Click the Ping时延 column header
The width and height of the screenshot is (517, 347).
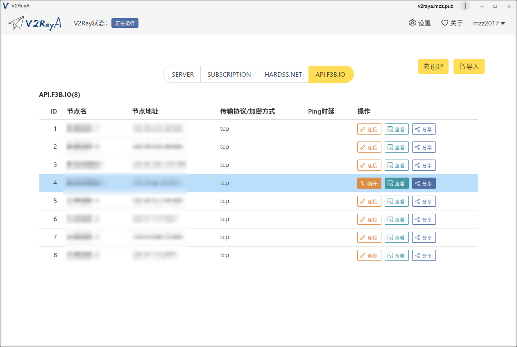(x=321, y=112)
